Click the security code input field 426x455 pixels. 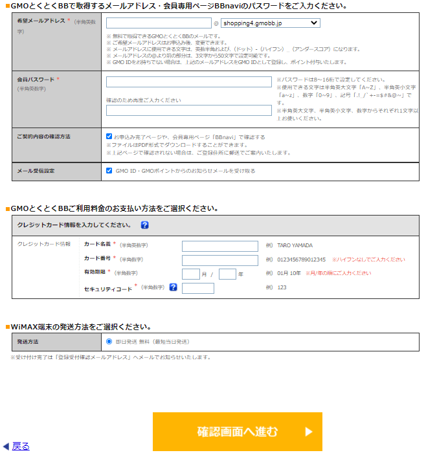coord(198,289)
